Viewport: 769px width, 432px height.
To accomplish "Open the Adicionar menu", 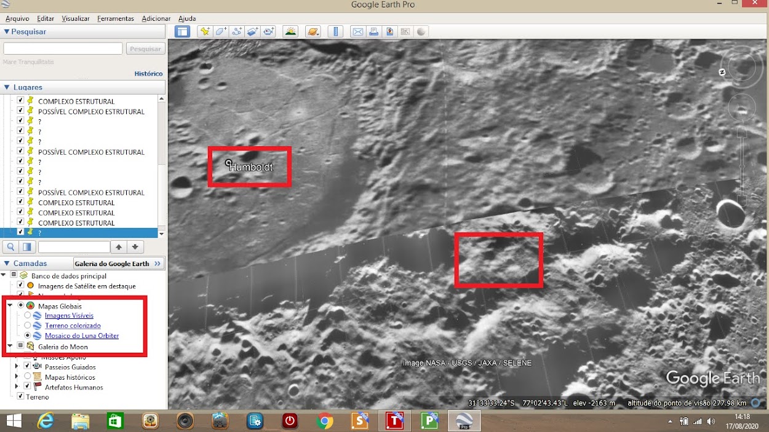I will tap(156, 18).
